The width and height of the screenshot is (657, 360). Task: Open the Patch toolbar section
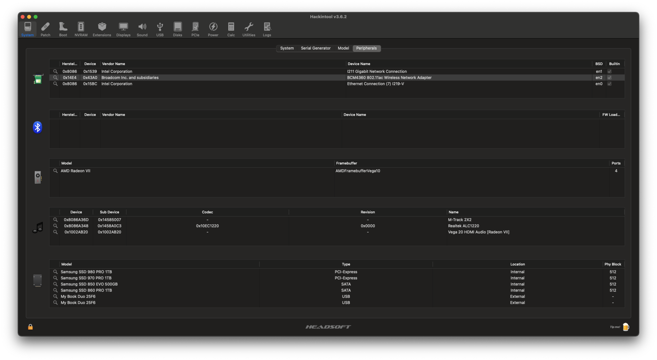[x=46, y=29]
